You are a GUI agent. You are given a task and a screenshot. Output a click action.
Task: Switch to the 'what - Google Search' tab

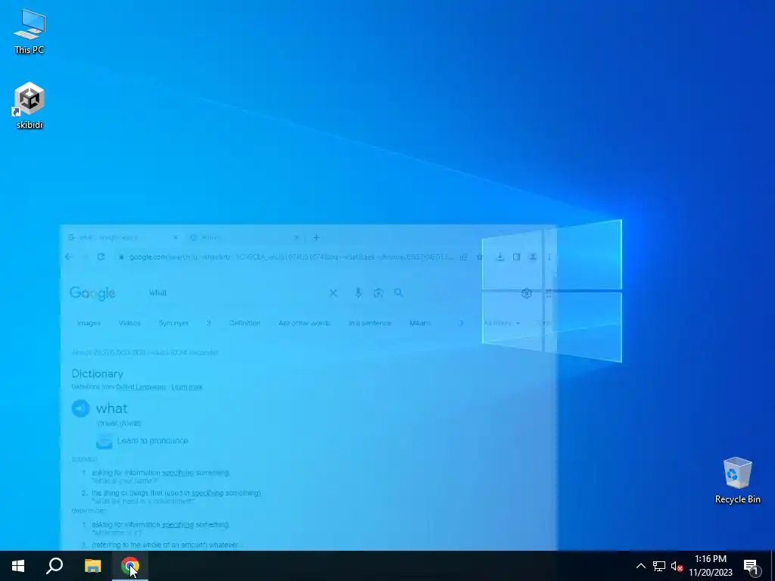(x=123, y=238)
